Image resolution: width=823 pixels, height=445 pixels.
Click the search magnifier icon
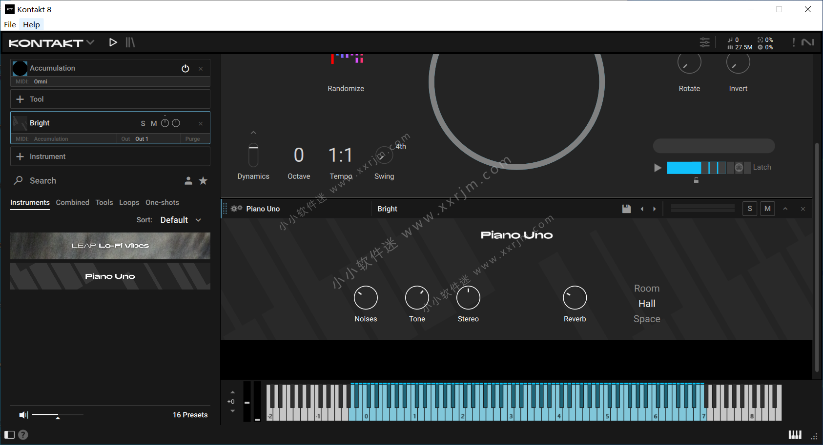tap(18, 180)
